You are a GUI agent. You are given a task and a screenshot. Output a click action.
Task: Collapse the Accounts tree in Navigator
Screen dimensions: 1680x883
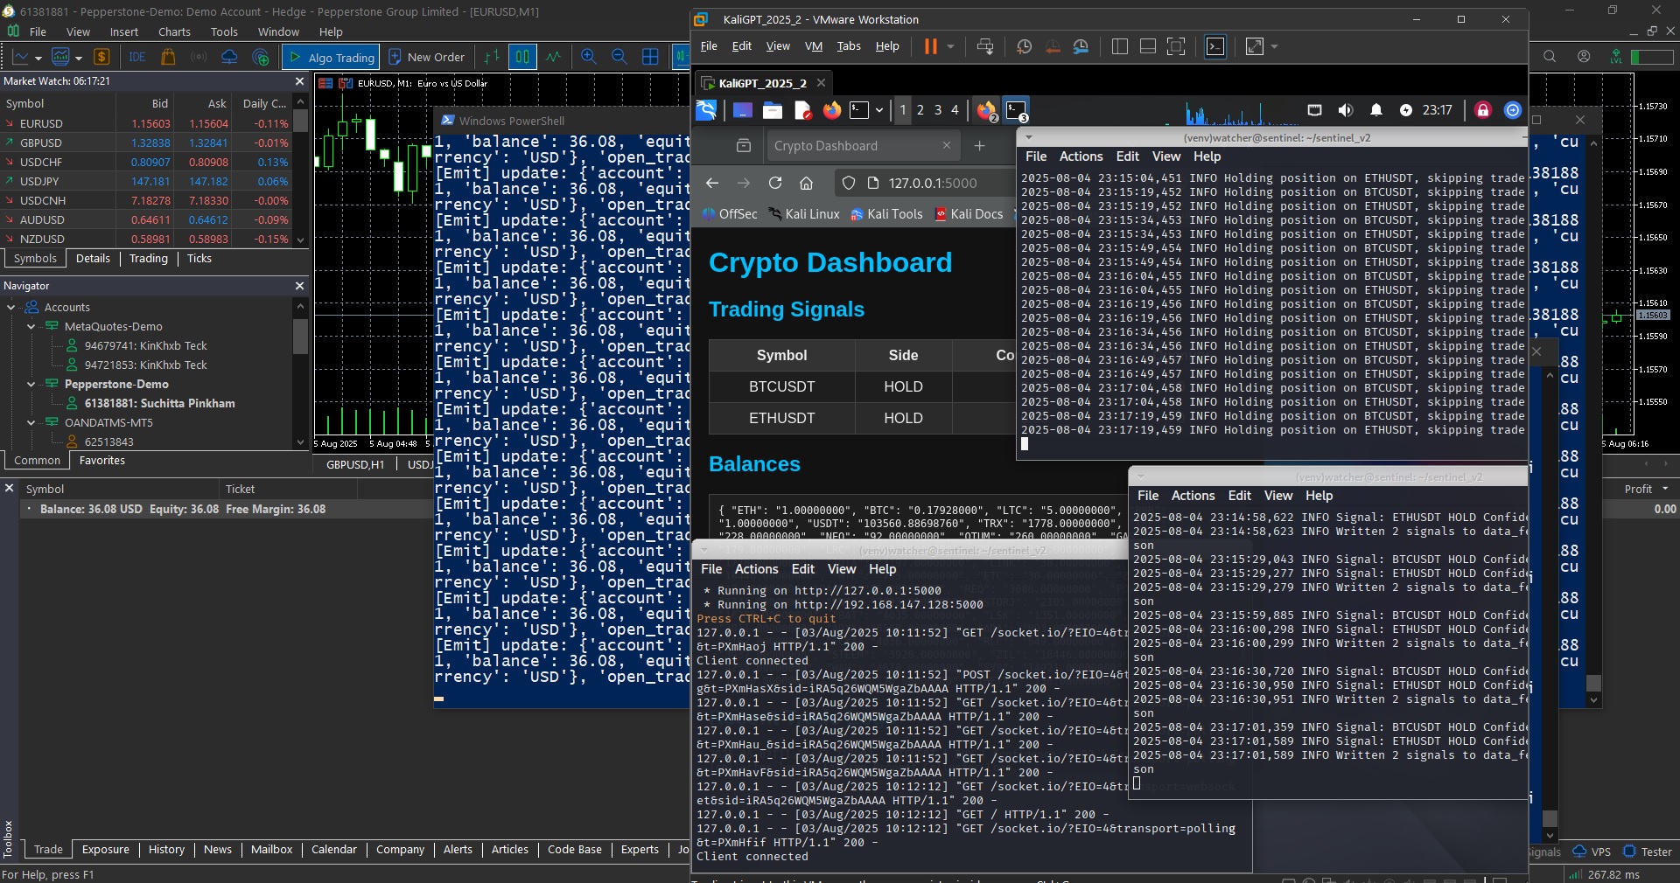click(x=11, y=308)
